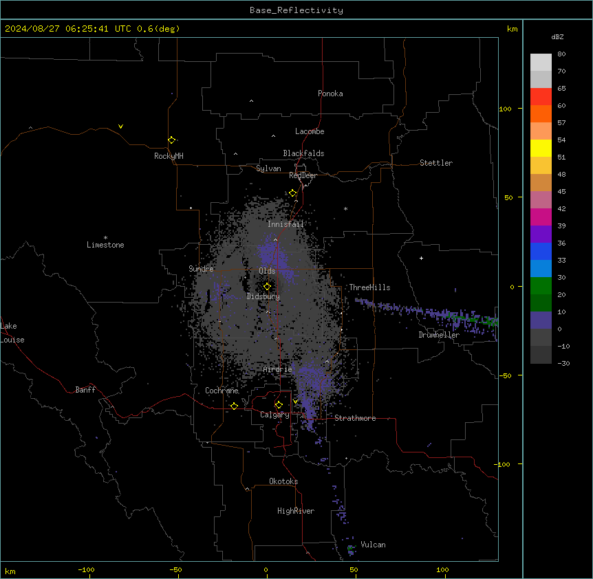Click the Limestone label
The height and width of the screenshot is (579, 593).
tap(105, 245)
